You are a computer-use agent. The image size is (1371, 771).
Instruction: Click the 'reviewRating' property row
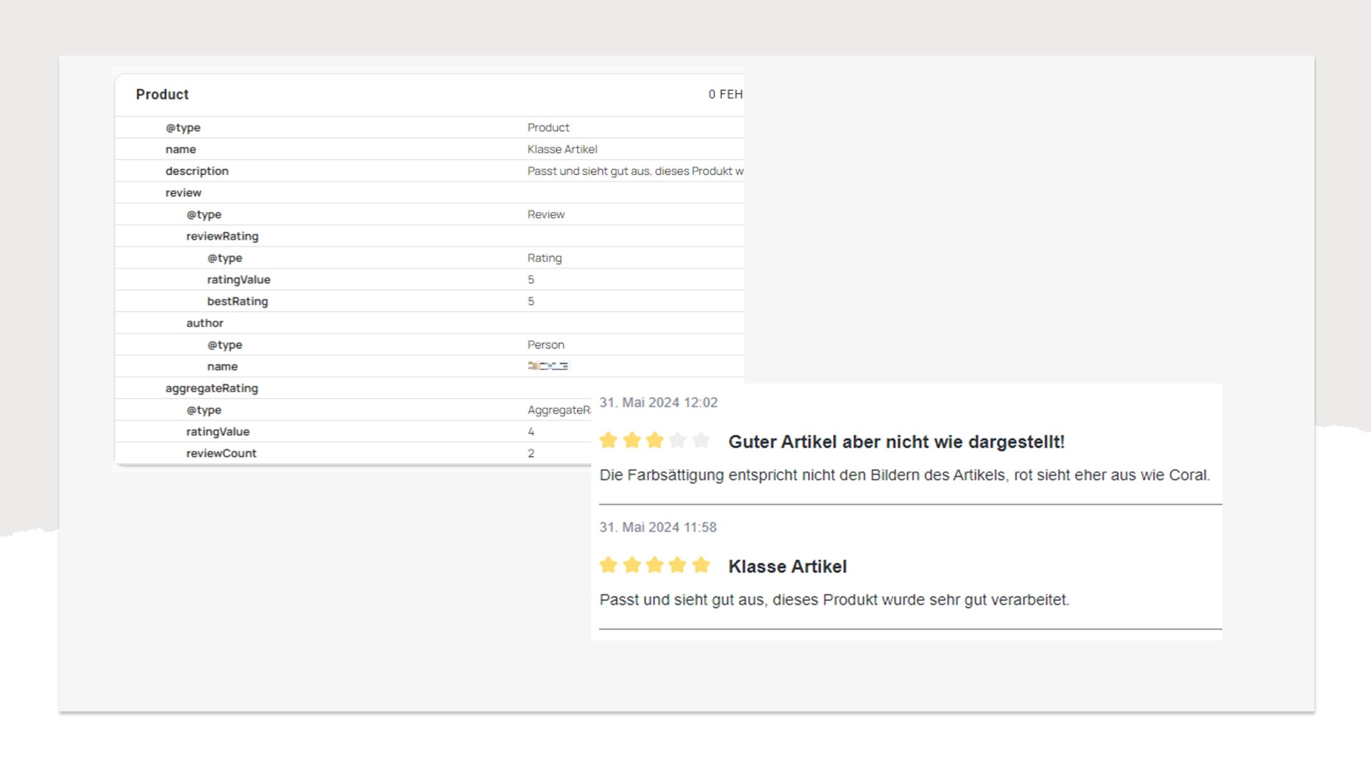(430, 236)
